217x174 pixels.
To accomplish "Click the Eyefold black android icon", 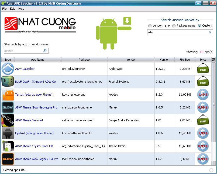I will [8, 133].
